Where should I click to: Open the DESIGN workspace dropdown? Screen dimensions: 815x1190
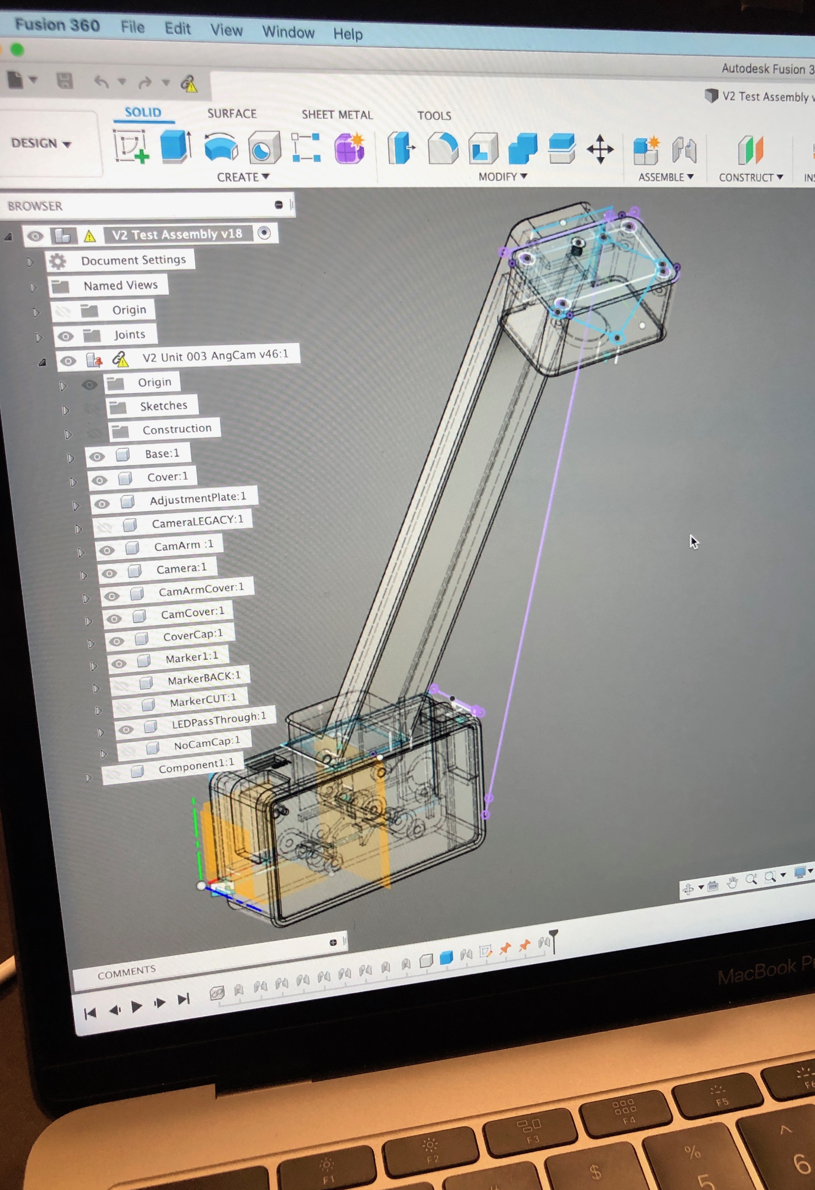pos(41,143)
